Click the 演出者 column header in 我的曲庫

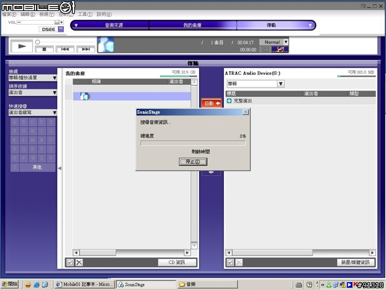pos(179,82)
